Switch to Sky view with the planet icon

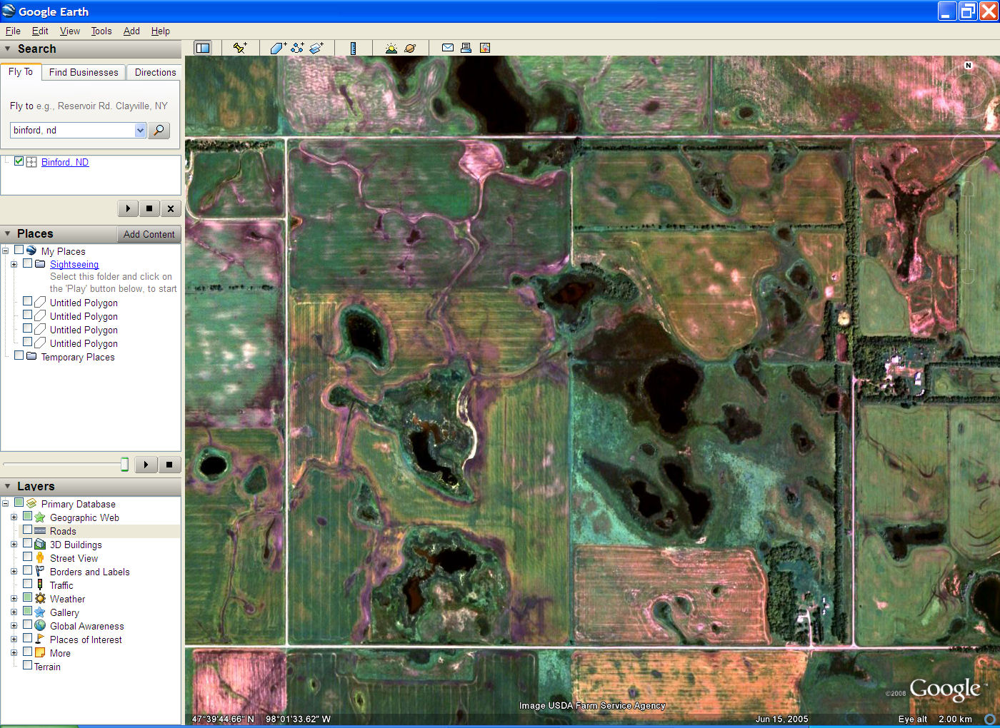tap(410, 48)
